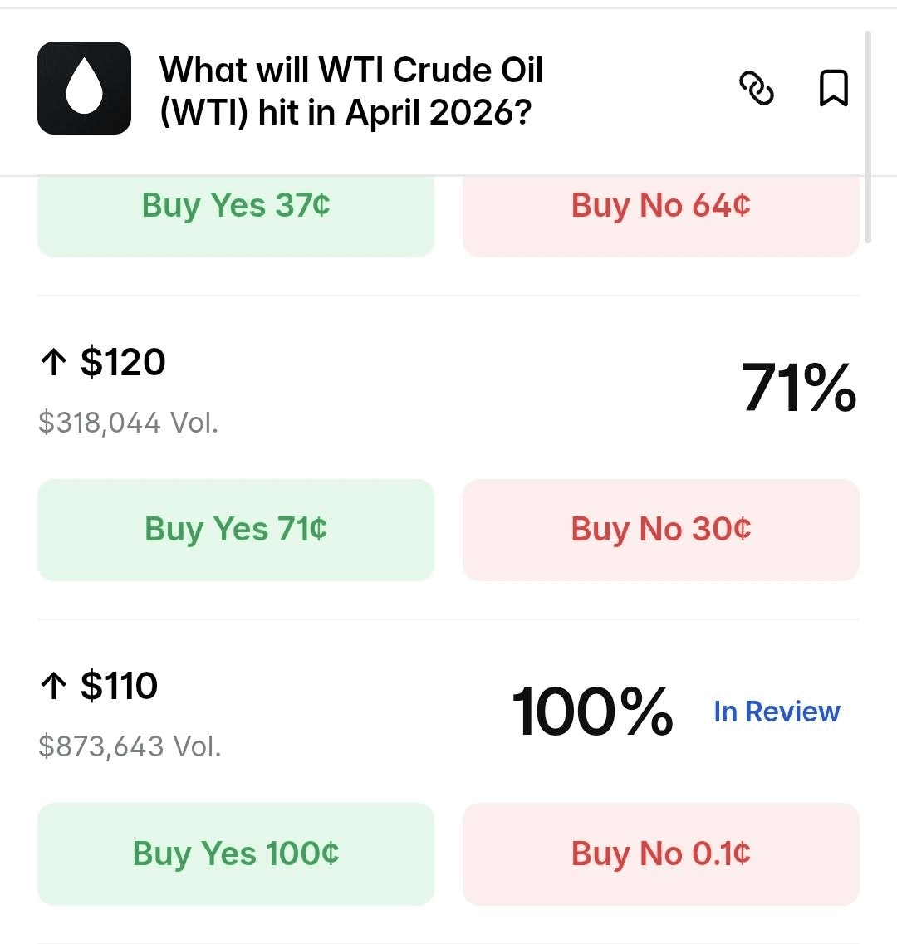The height and width of the screenshot is (944, 897).
Task: Click the up arrow beside $110
Action: [x=53, y=686]
